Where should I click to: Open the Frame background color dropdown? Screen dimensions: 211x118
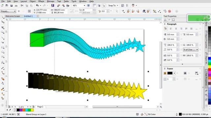(174, 73)
